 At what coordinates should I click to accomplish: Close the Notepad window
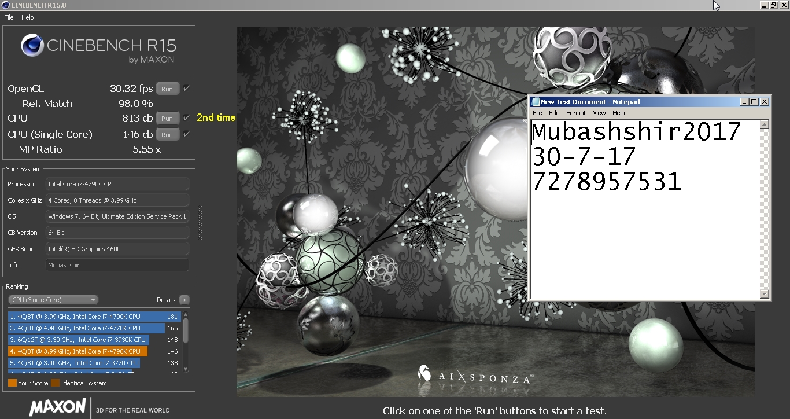coord(765,102)
